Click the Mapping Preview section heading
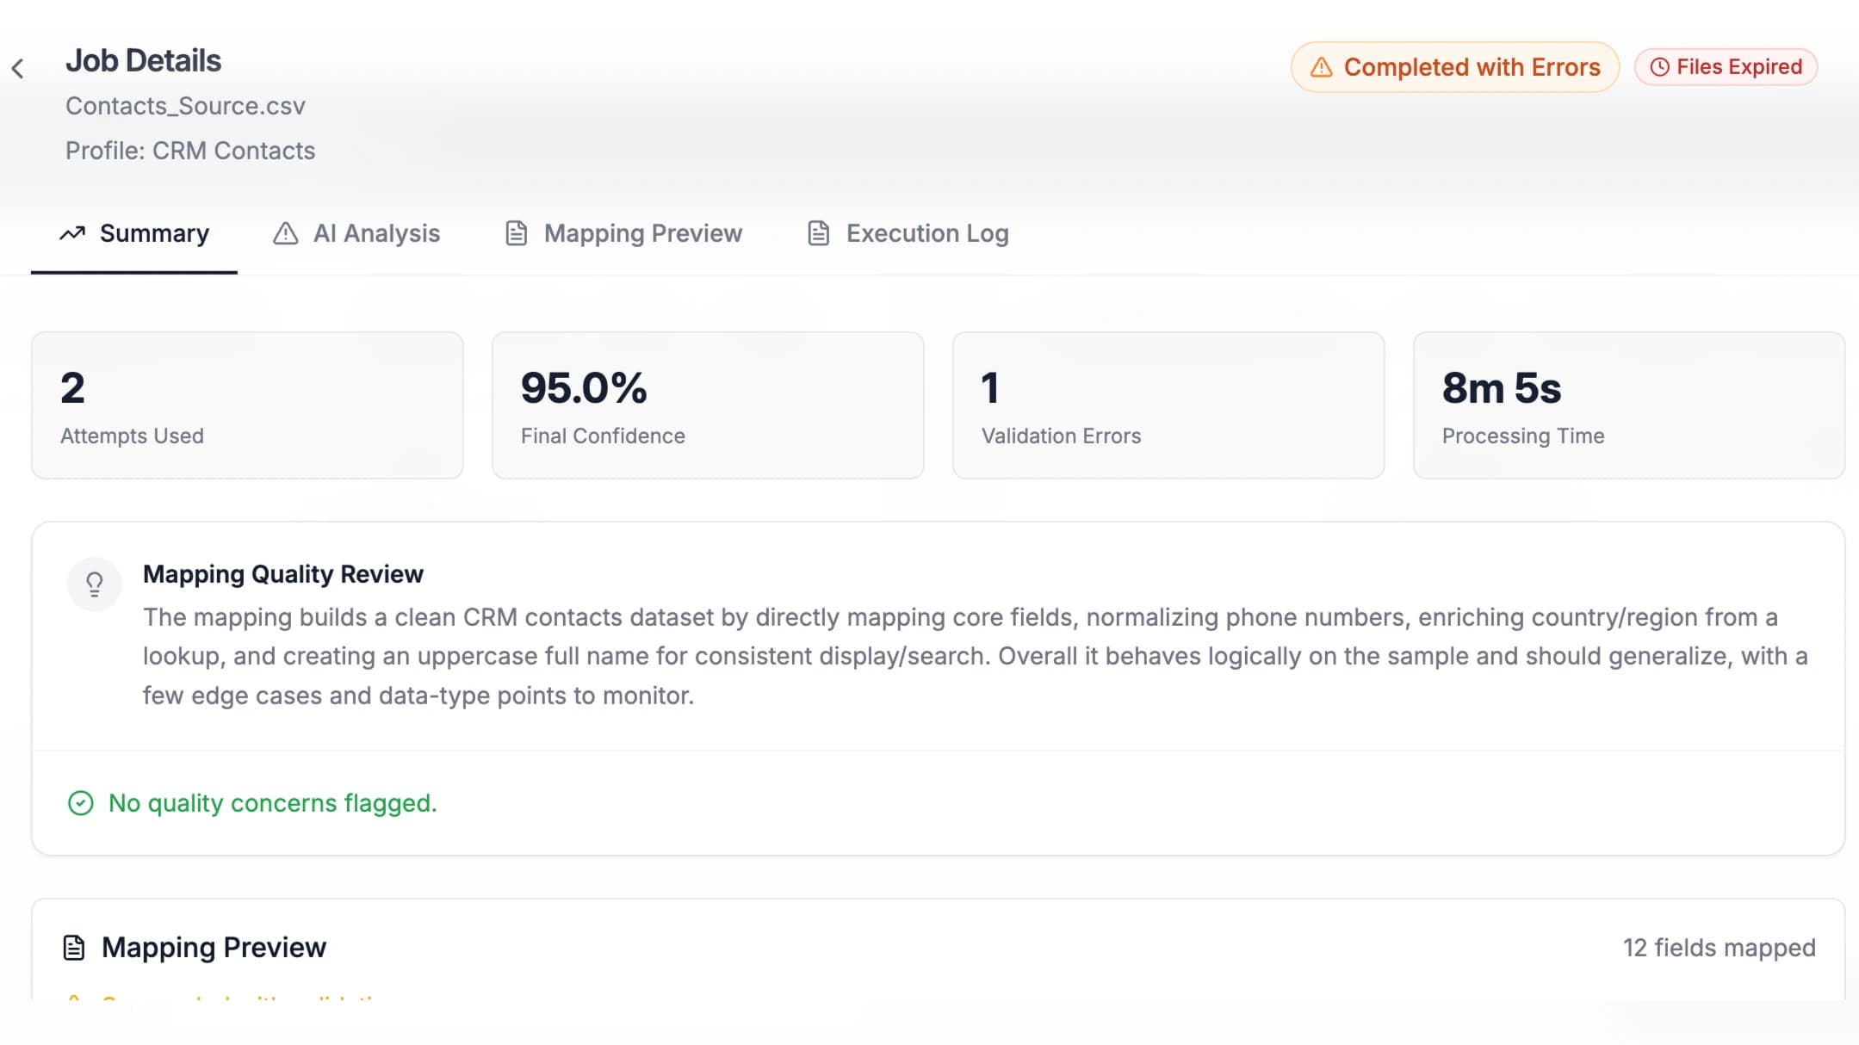Viewport: 1859px width, 1045px height. coord(214,948)
